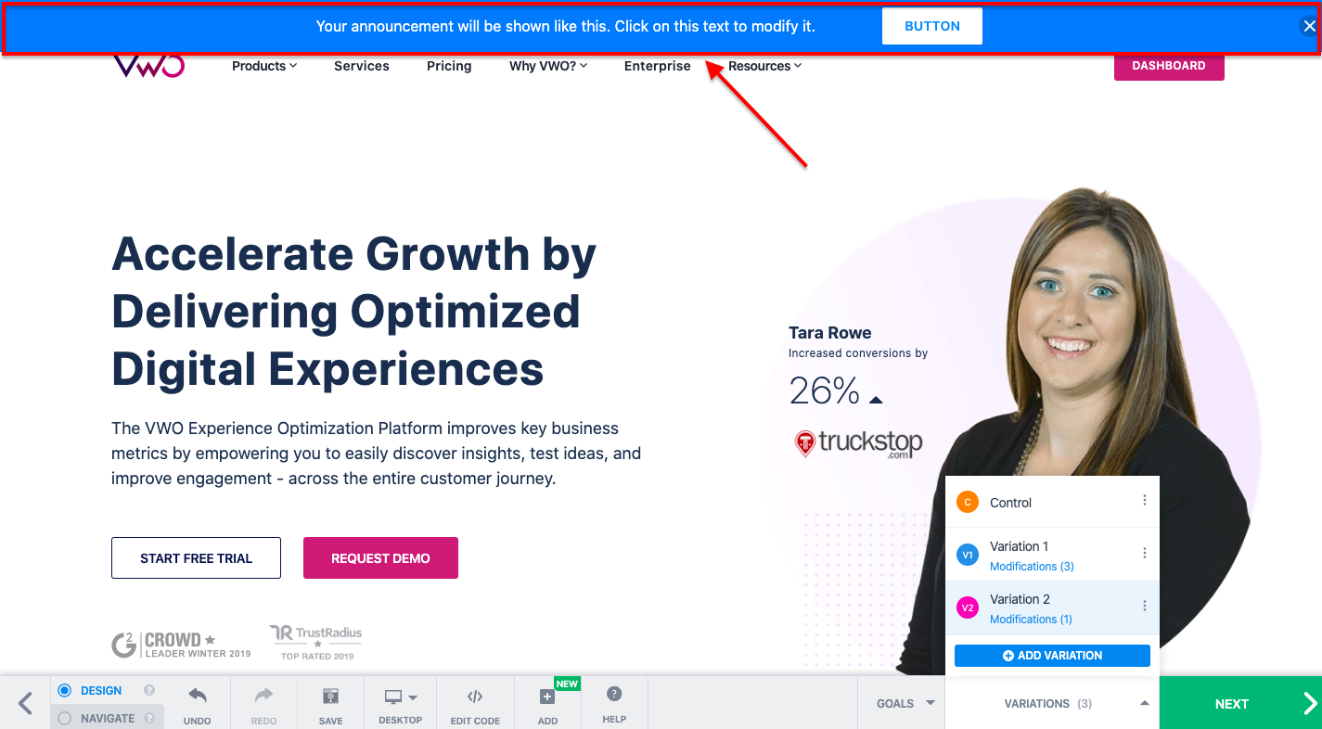Open the Variation 2 three-dot menu
1322x729 pixels.
[x=1145, y=606]
